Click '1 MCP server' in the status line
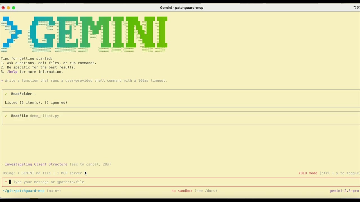The image size is (360, 202). [x=69, y=173]
